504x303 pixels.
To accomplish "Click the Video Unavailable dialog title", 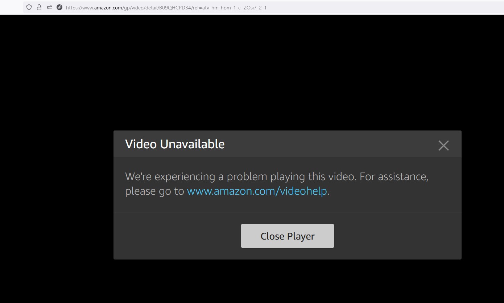I will pos(175,144).
